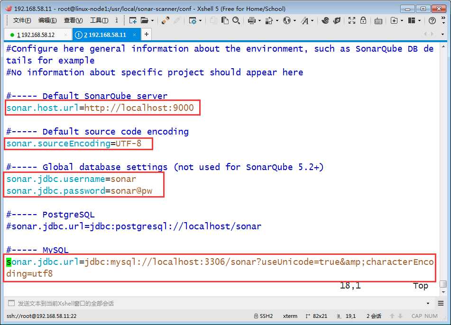Click on the sonar.sourceEncoding=UTF-8 line
451x325 pixels.
74,144
